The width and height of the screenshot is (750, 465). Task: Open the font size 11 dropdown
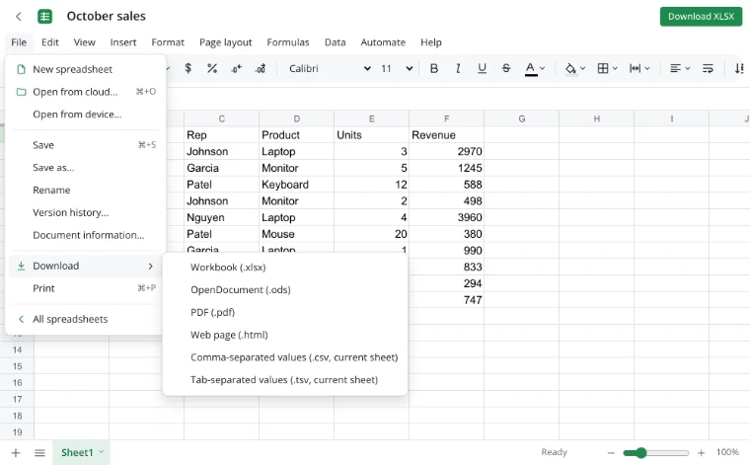pos(397,68)
